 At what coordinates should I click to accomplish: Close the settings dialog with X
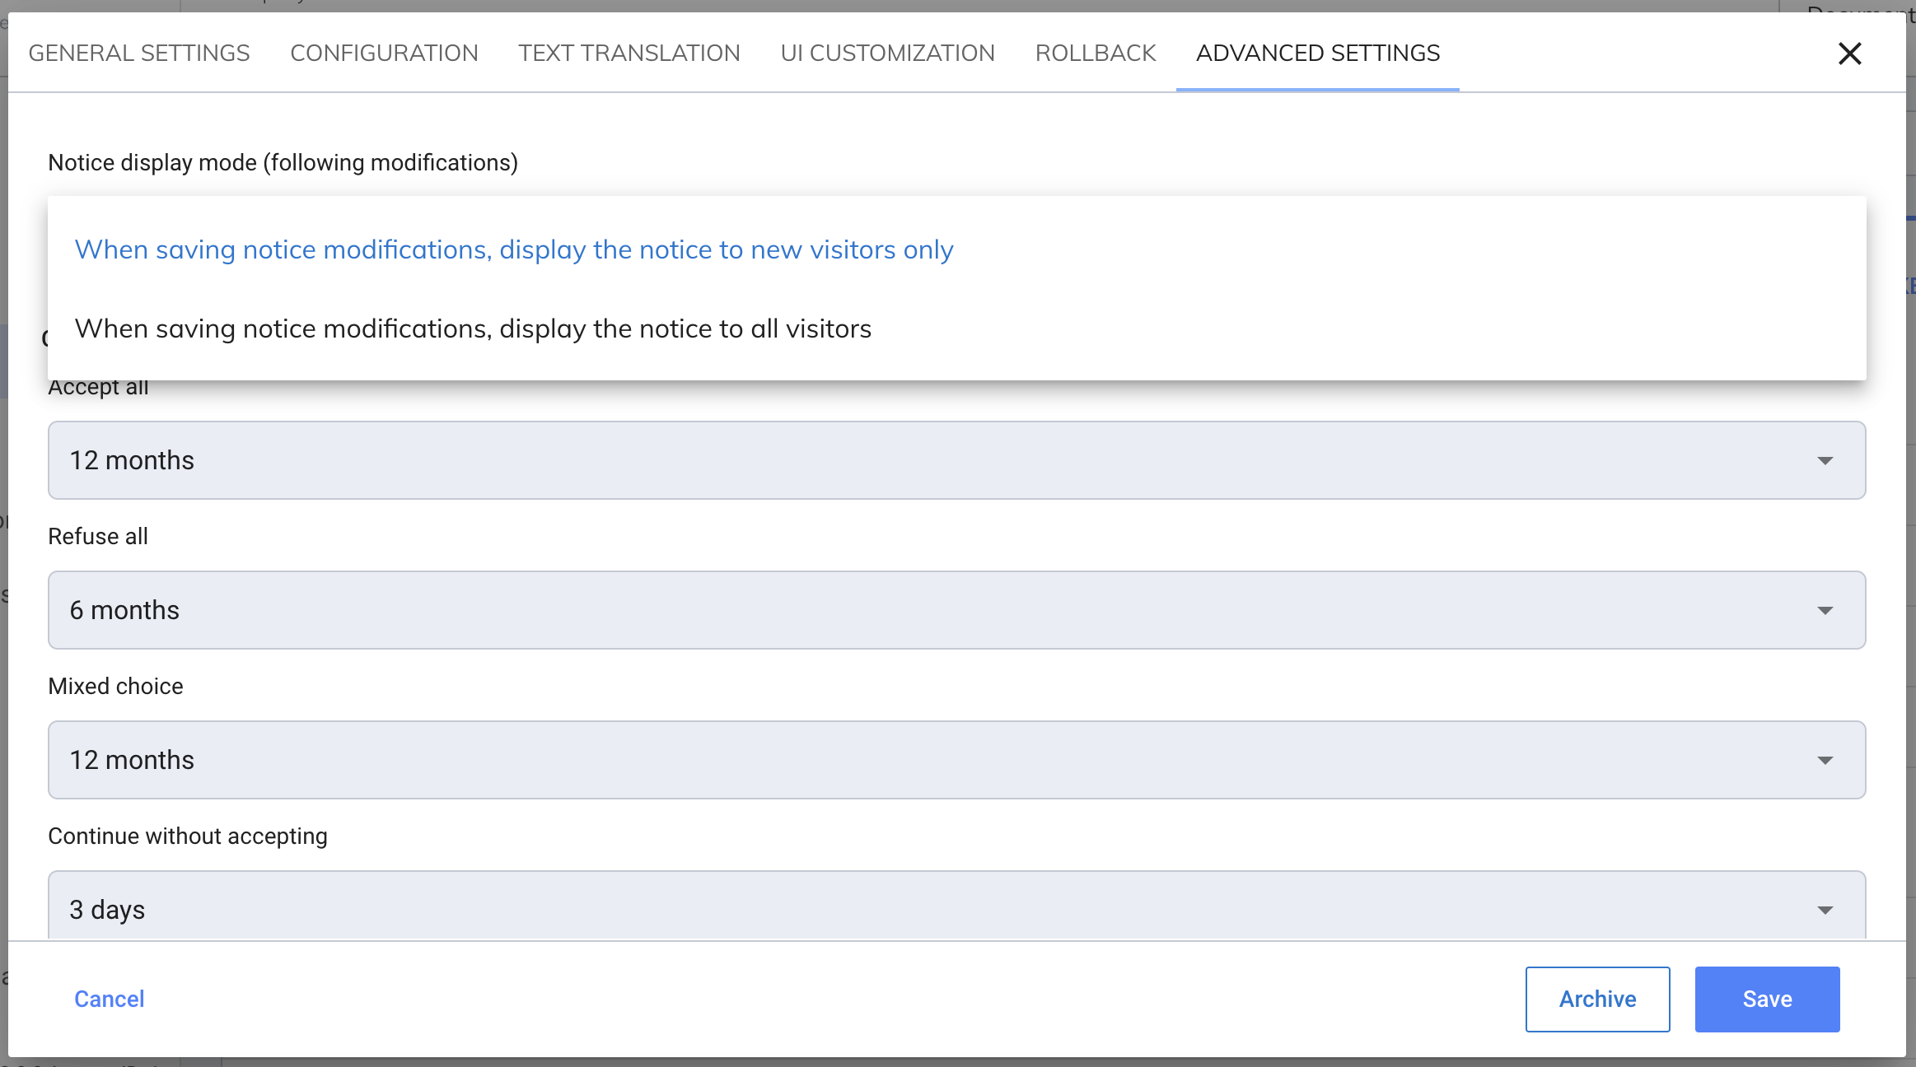coord(1849,54)
